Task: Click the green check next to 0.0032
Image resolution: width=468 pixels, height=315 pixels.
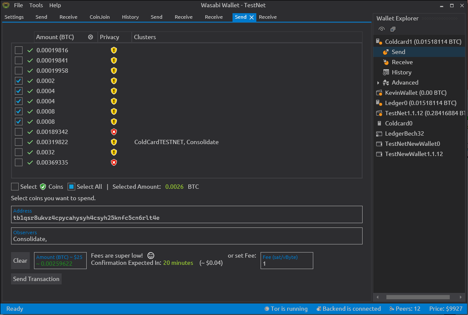Action: tap(30, 152)
